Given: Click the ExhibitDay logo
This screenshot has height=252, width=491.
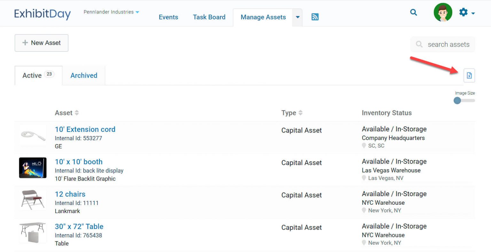Looking at the screenshot, I should click(x=43, y=14).
